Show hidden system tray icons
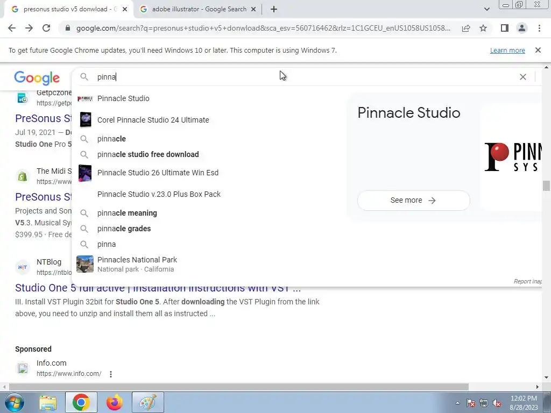 (x=457, y=403)
